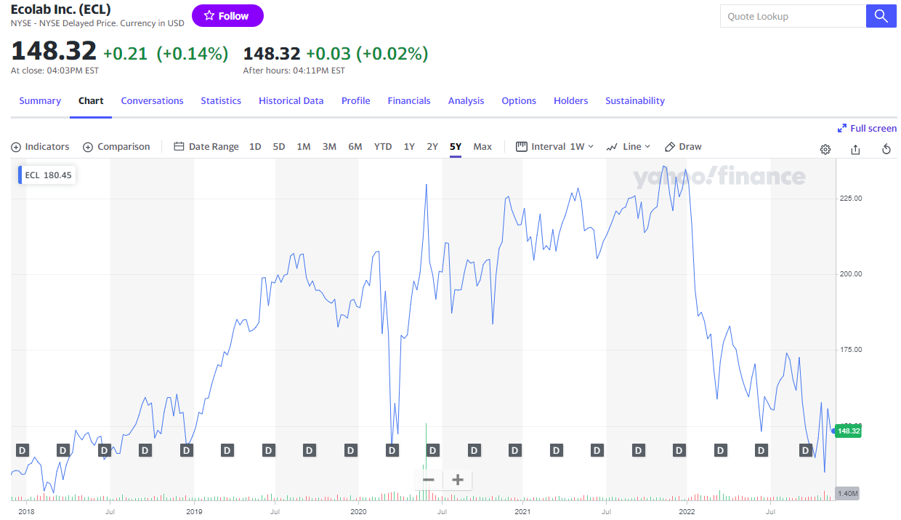Switch to the Options tab
Screen dimensions: 901x520
pos(519,101)
